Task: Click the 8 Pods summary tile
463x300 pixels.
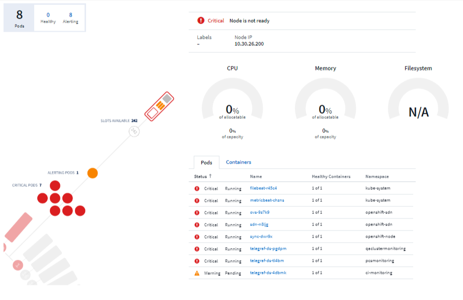Action: [x=19, y=18]
